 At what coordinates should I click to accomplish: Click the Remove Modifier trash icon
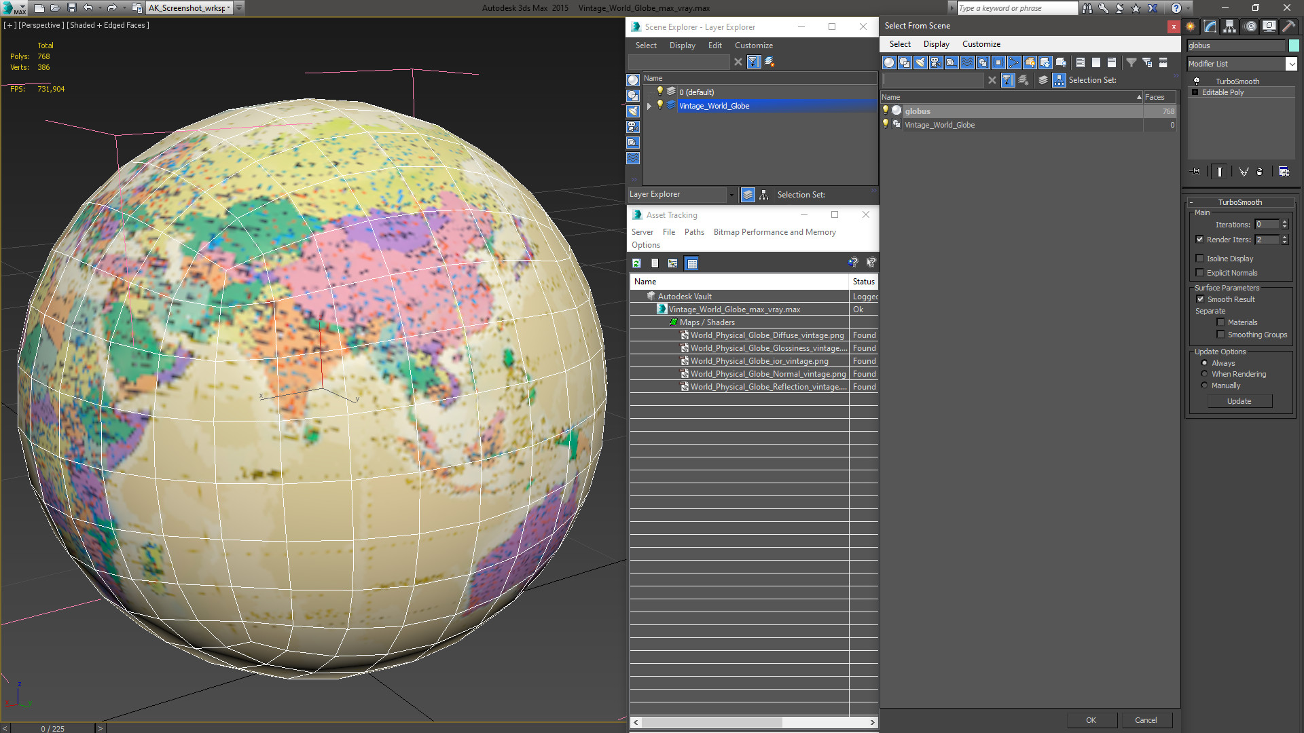pos(1259,172)
